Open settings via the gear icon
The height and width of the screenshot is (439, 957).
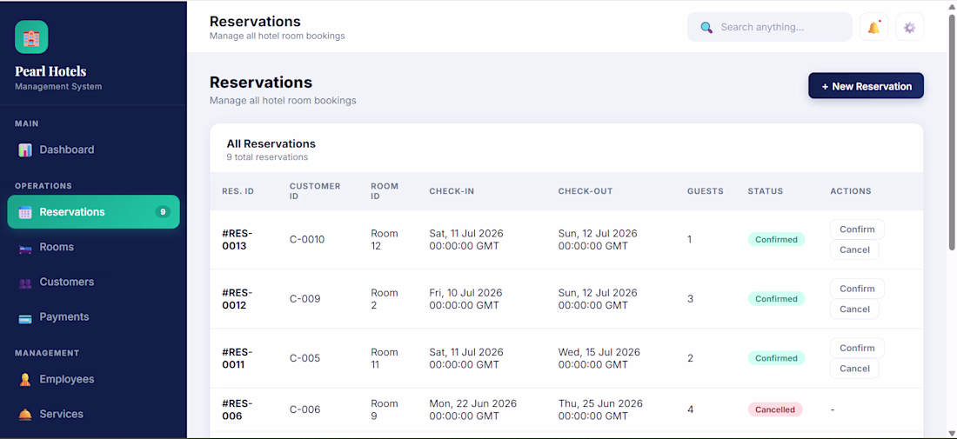click(909, 28)
